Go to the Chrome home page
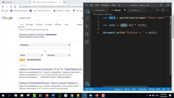 pyautogui.click(x=15, y=7)
